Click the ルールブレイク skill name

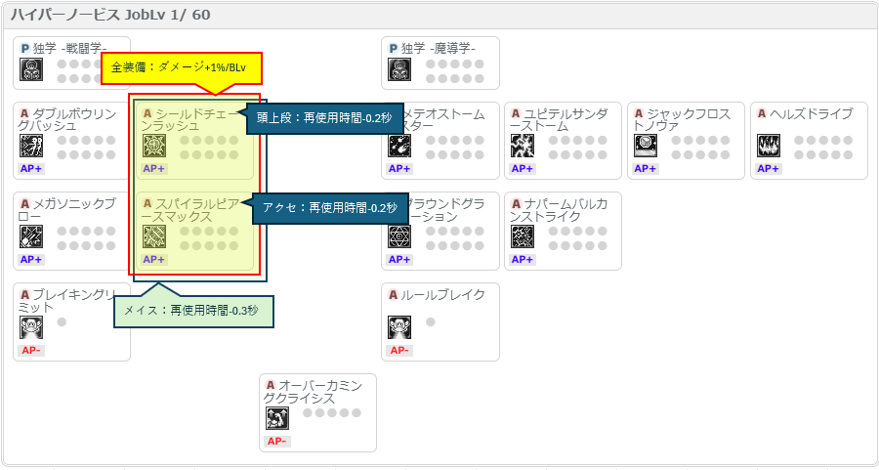(442, 295)
